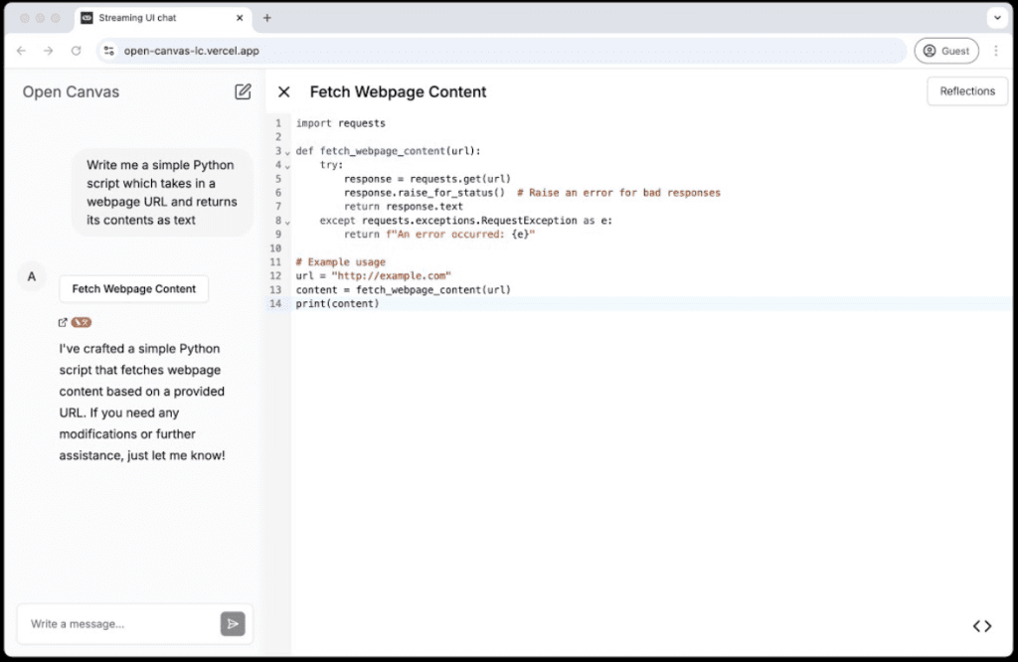Expand the tab search dropdown arrow

point(997,18)
